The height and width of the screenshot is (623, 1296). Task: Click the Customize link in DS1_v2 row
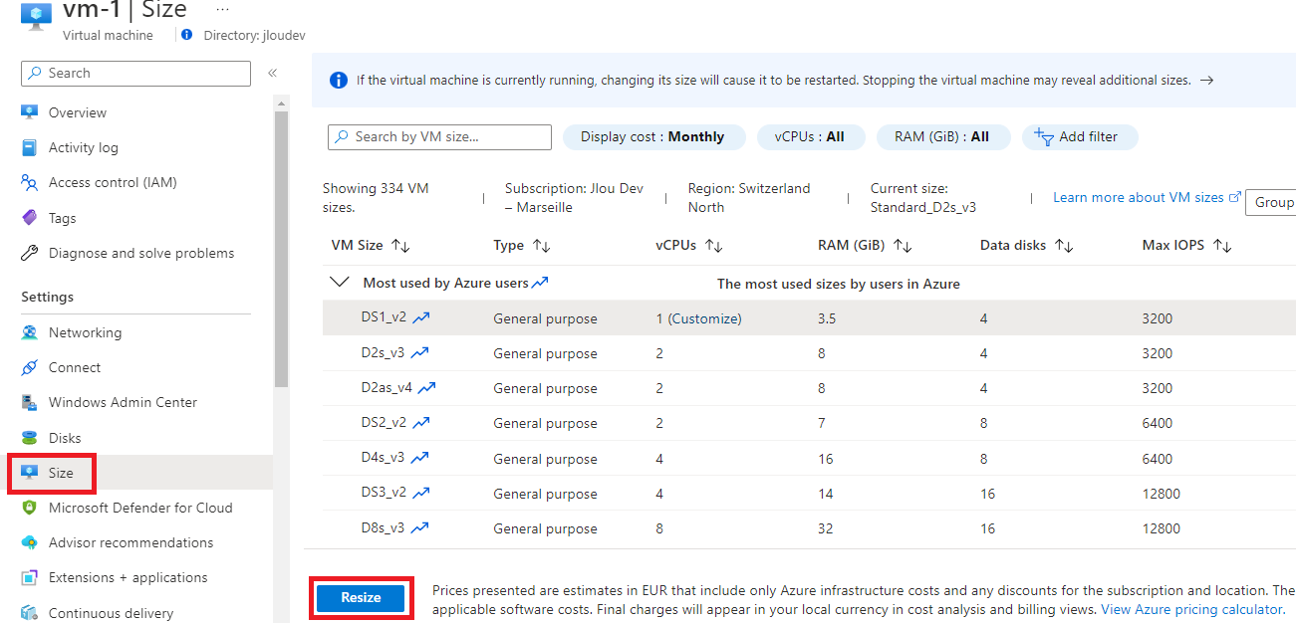704,318
